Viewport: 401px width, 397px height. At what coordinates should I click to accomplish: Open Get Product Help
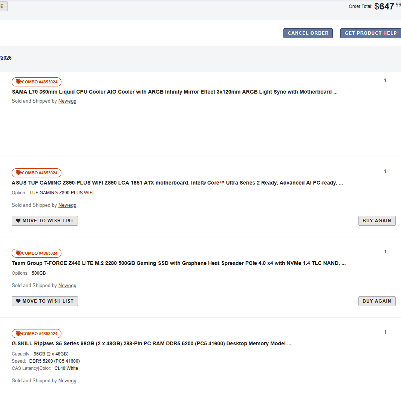tap(370, 33)
